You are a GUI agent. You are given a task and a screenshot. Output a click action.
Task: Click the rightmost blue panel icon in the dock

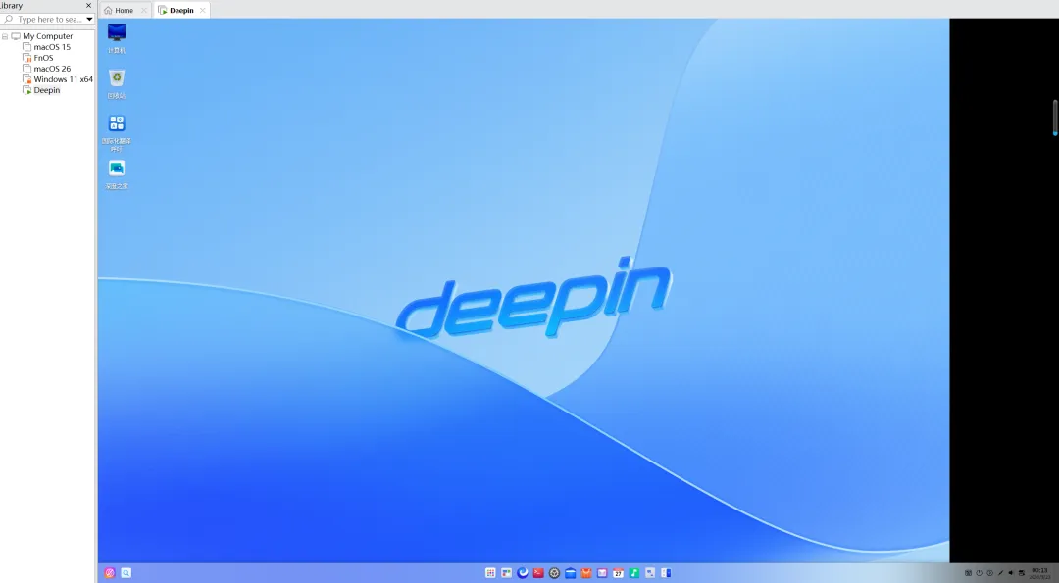[666, 573]
